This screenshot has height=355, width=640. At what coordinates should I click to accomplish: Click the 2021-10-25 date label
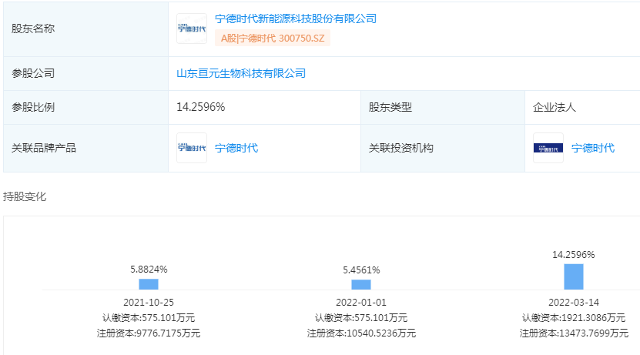coord(149,303)
